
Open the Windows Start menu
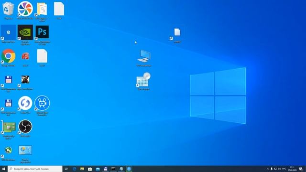click(x=4, y=169)
